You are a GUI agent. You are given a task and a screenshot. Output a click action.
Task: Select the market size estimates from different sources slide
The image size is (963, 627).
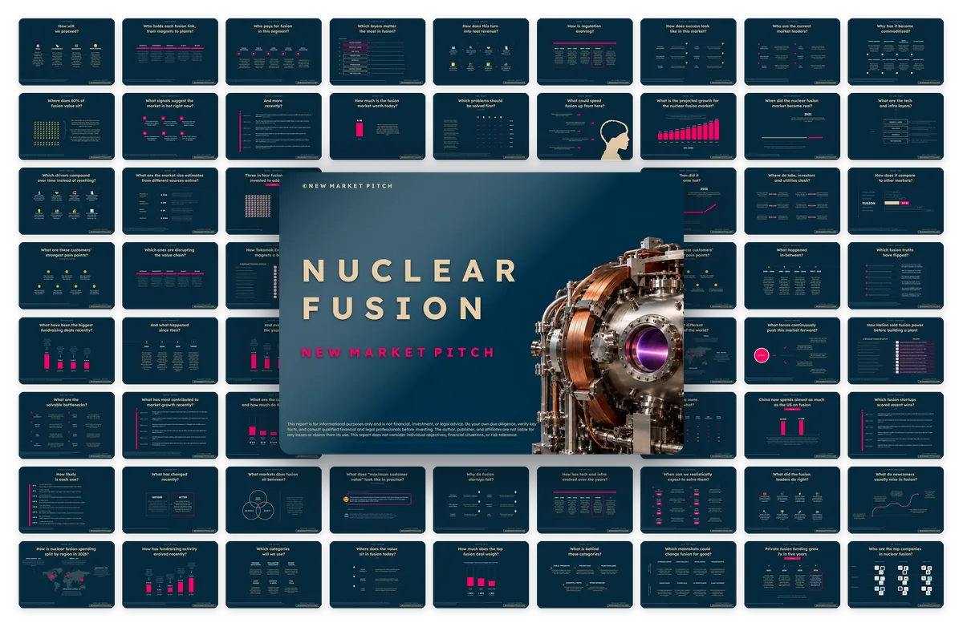(170, 201)
